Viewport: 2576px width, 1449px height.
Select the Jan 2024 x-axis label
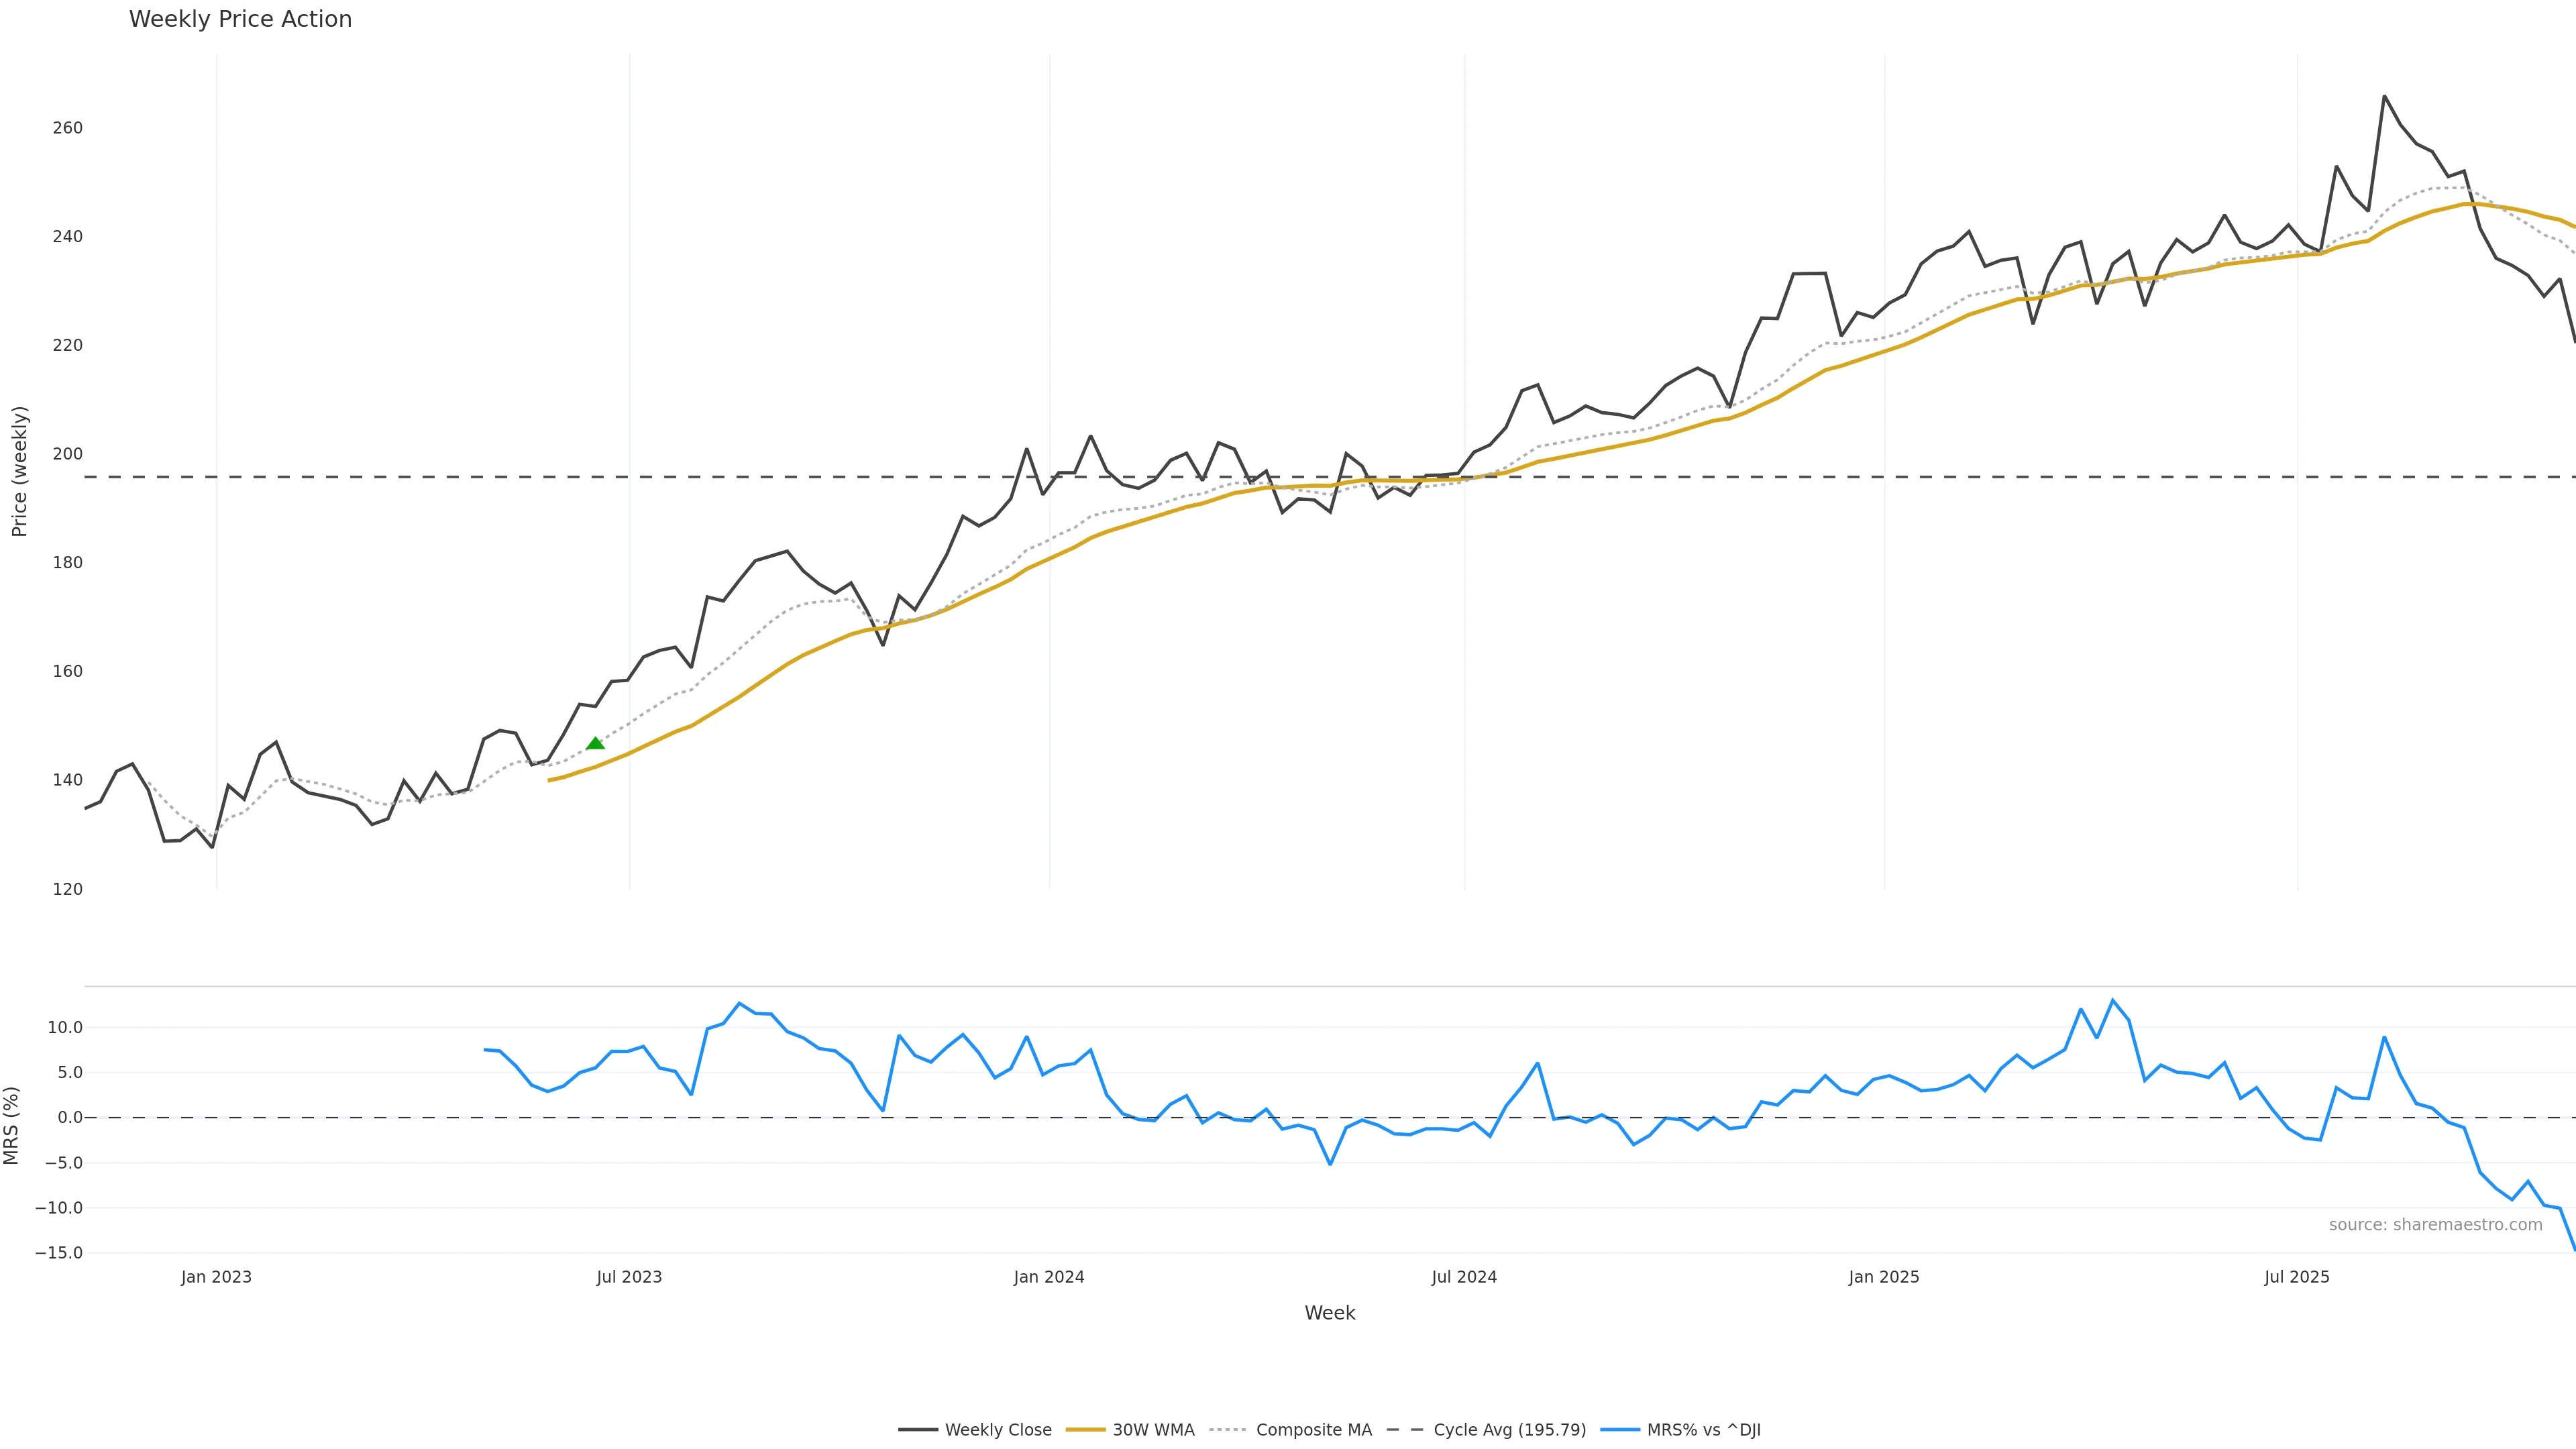(1049, 1277)
